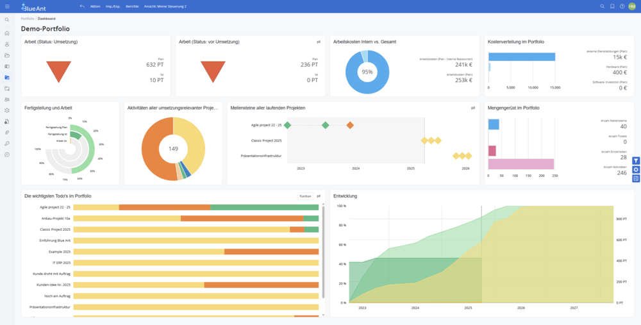The height and width of the screenshot is (325, 641).
Task: Open the Imp./Exp. menu
Action: pos(113,6)
